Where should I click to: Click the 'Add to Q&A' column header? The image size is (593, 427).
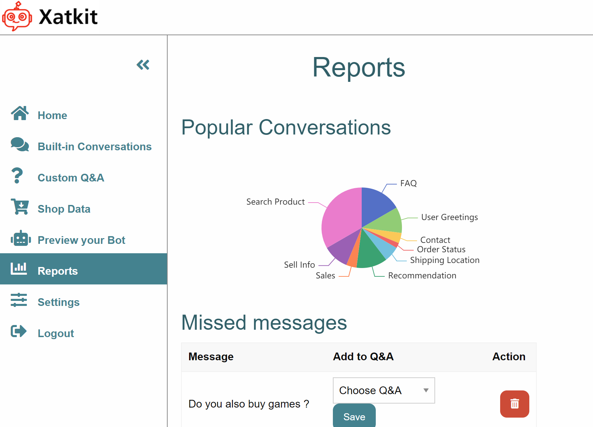click(363, 357)
